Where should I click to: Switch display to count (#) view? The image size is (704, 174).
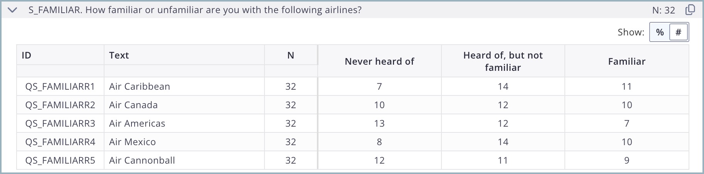click(x=679, y=32)
